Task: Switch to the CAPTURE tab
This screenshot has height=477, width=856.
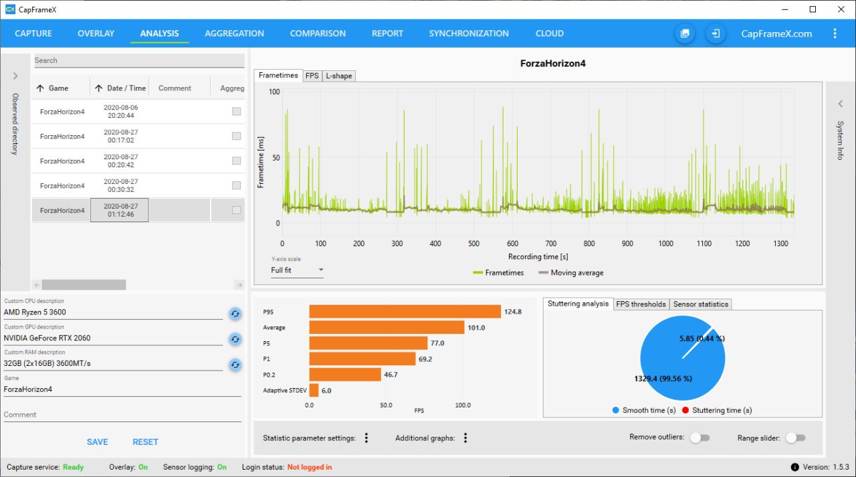Action: click(33, 33)
